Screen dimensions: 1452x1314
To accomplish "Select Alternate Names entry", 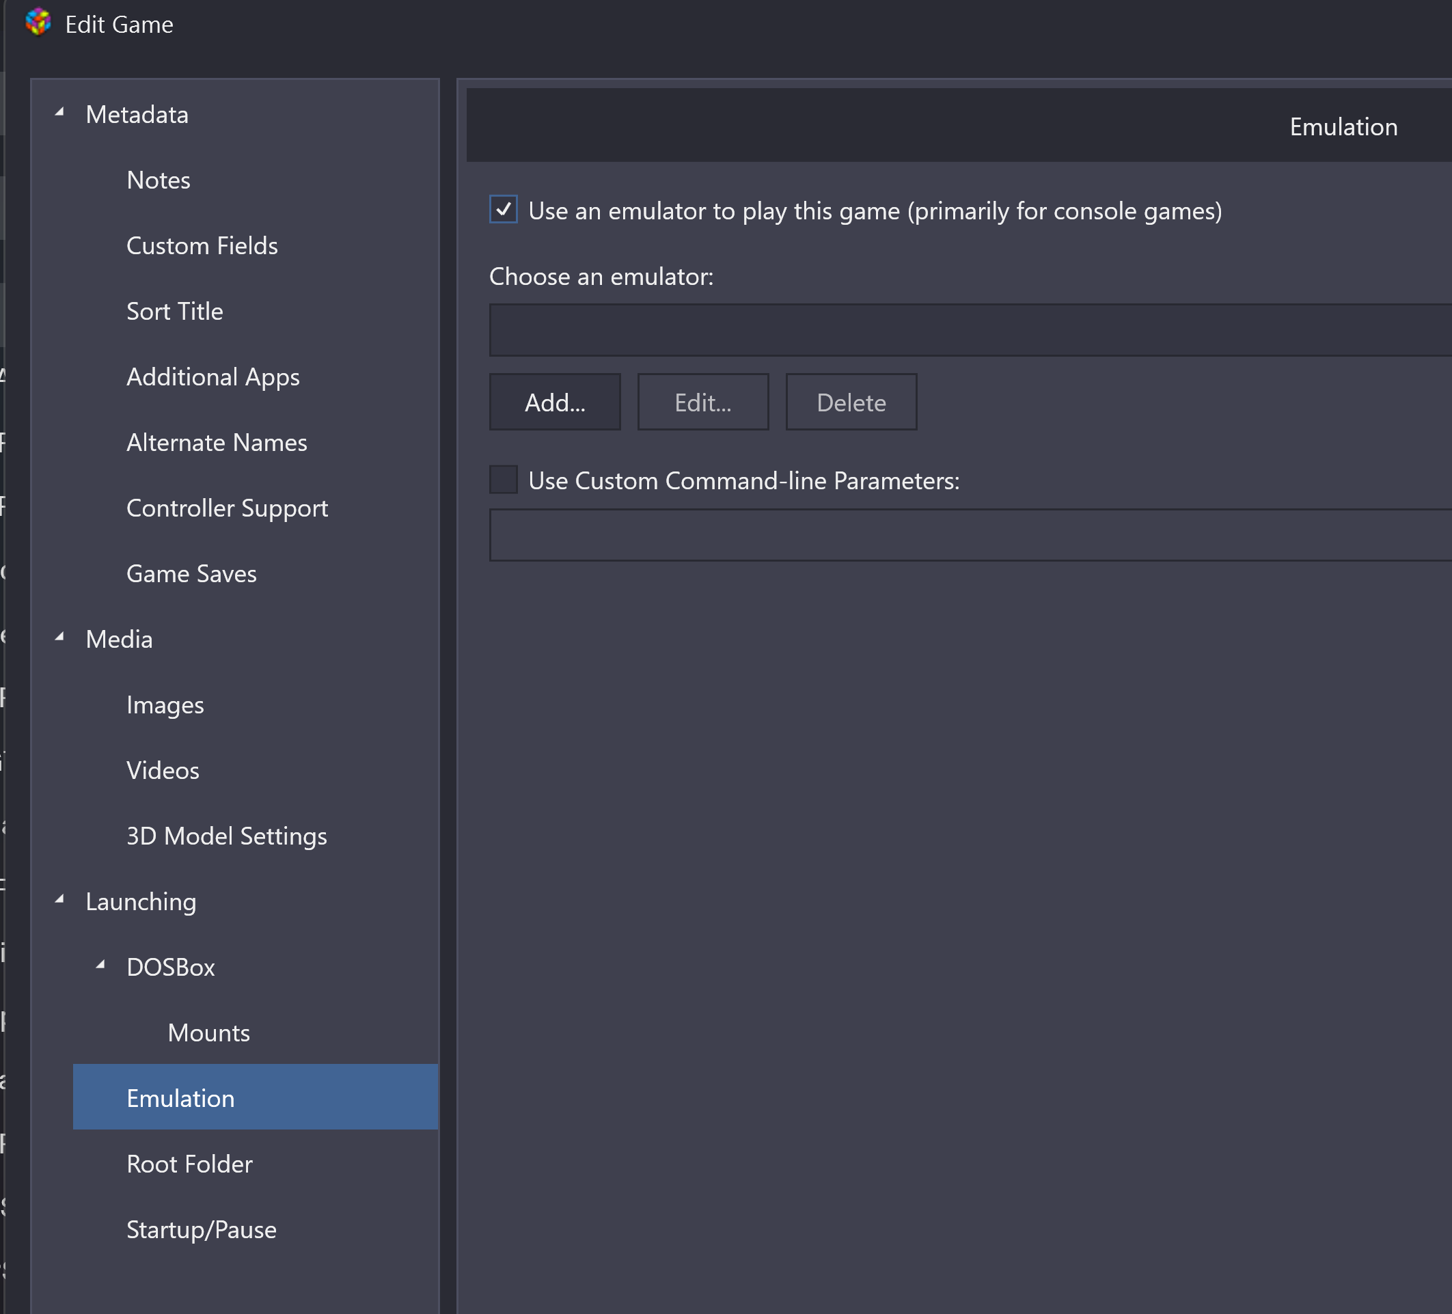I will tap(217, 442).
